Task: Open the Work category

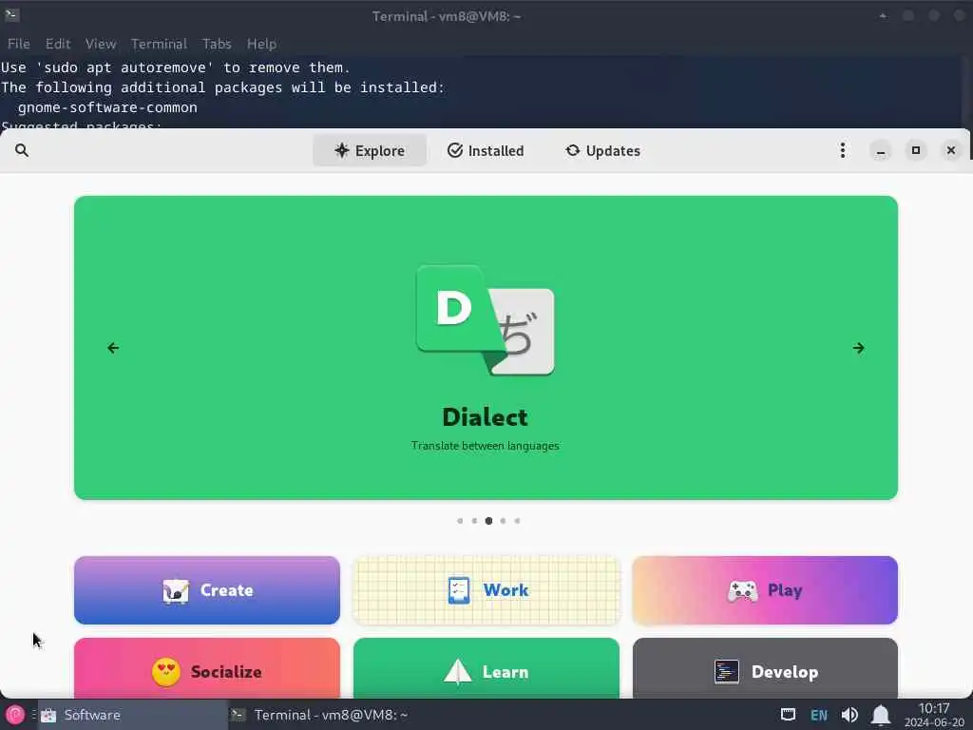Action: pos(486,590)
